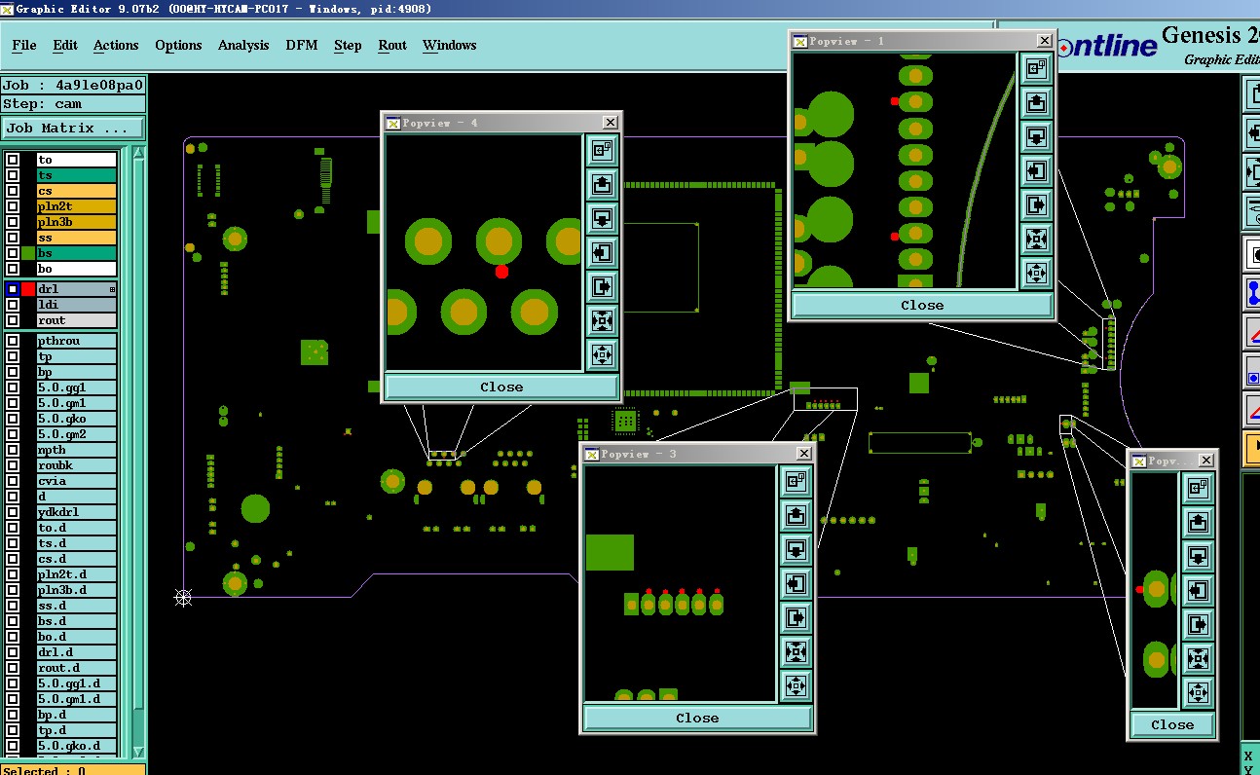Toggle the 'rout' layer checkbox

pyautogui.click(x=13, y=320)
